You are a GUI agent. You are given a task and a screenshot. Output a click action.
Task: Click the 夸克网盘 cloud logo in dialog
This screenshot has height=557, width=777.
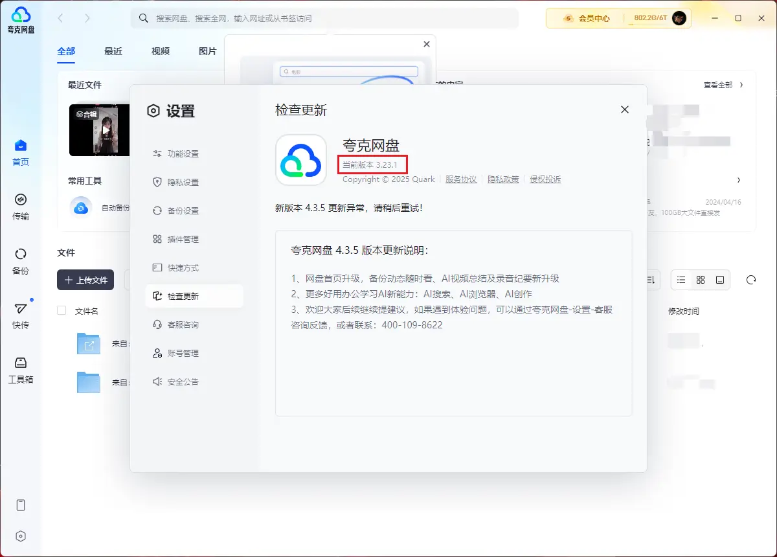click(x=301, y=160)
